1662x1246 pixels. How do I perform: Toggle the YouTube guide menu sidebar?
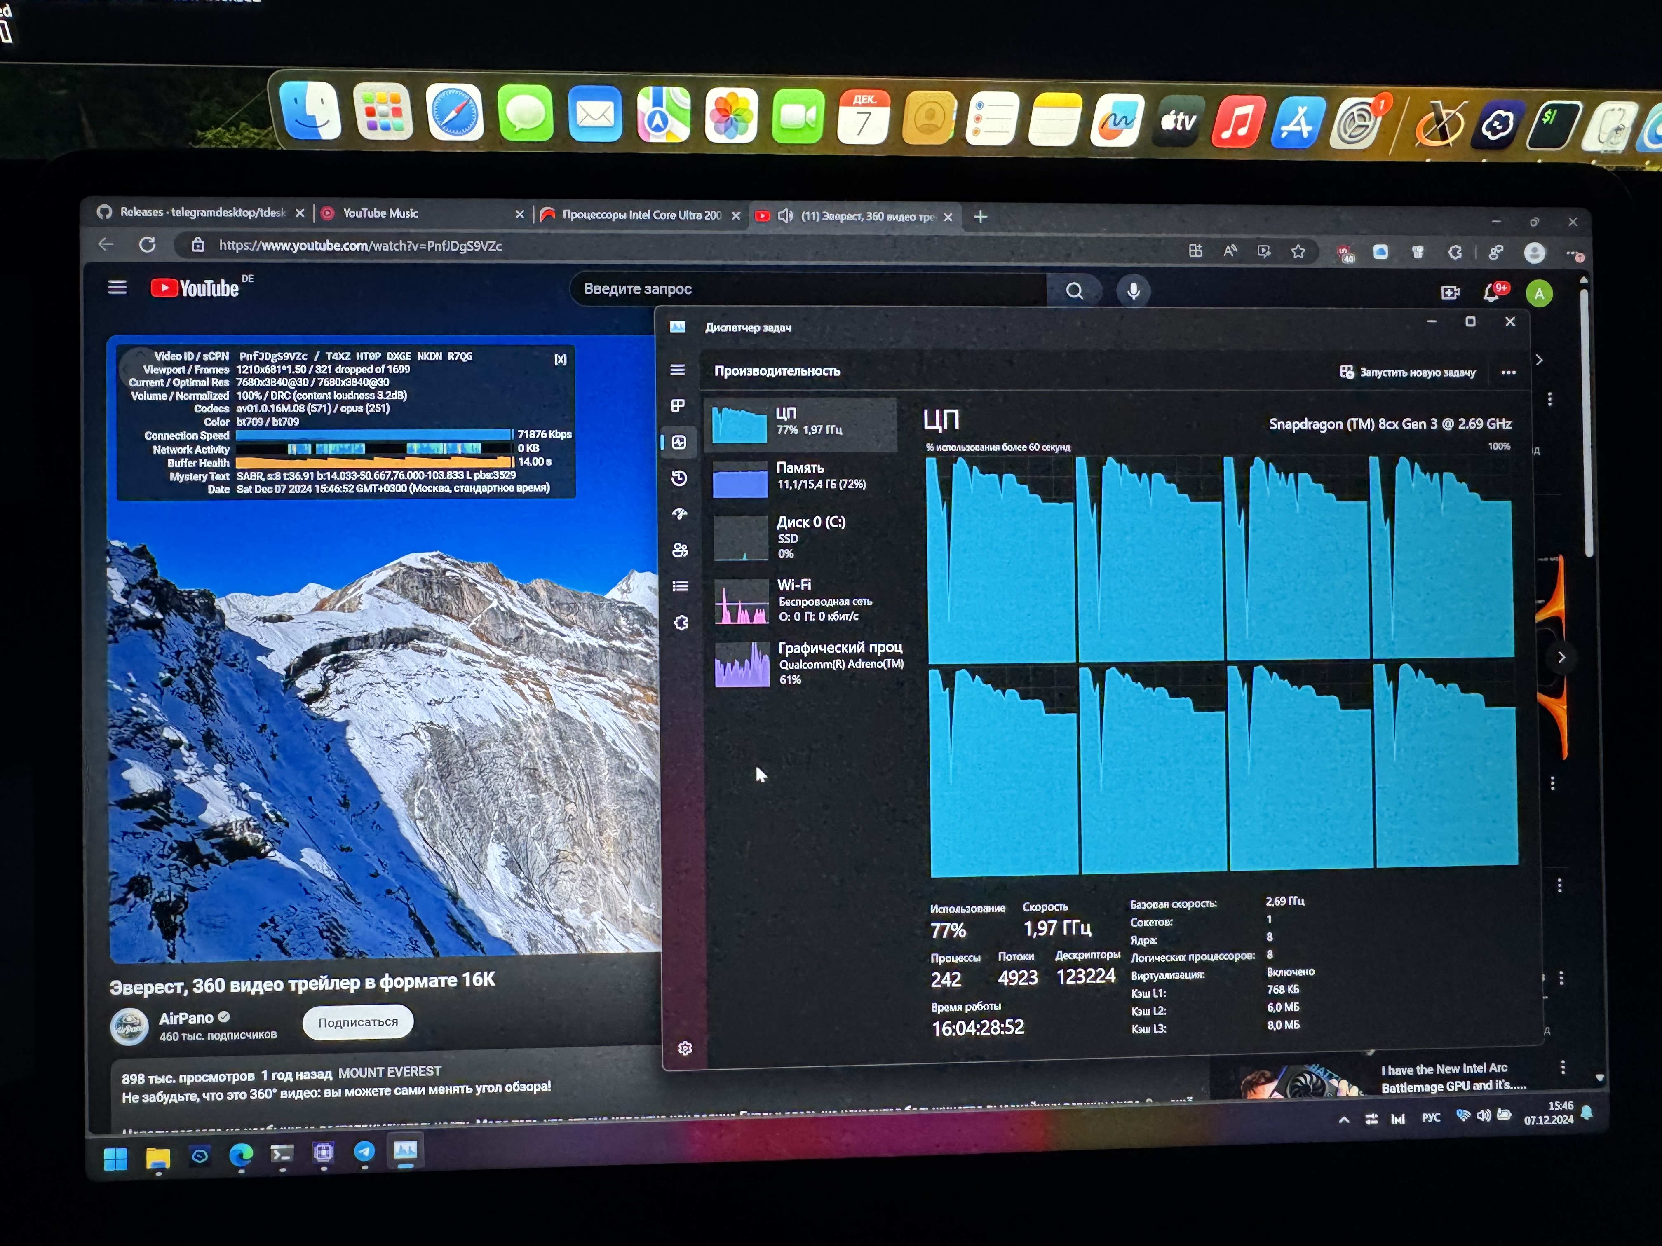click(x=117, y=288)
